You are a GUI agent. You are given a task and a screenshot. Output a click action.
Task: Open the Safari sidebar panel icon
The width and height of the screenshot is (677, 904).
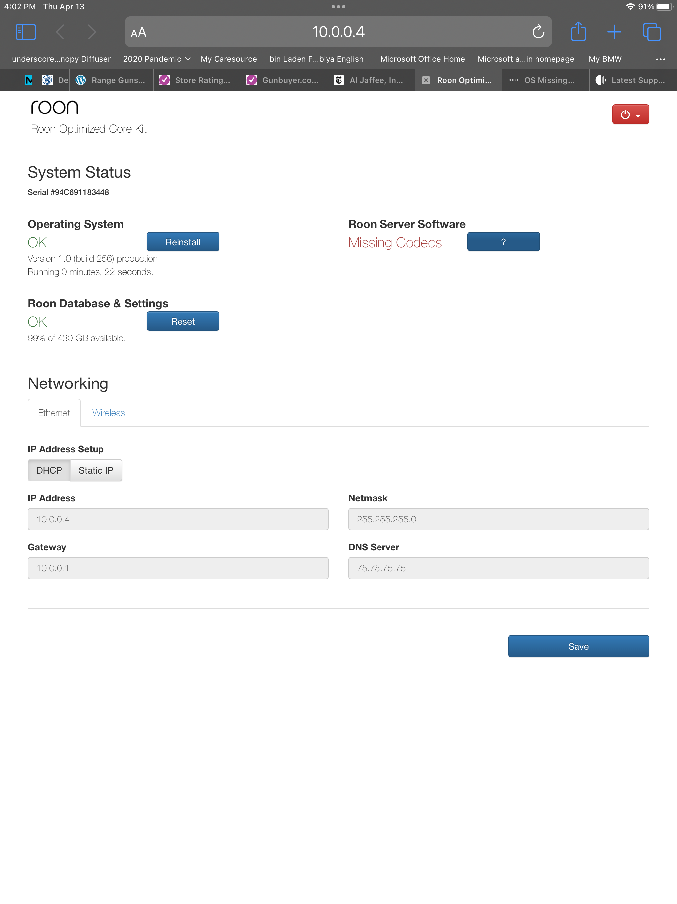click(x=26, y=32)
